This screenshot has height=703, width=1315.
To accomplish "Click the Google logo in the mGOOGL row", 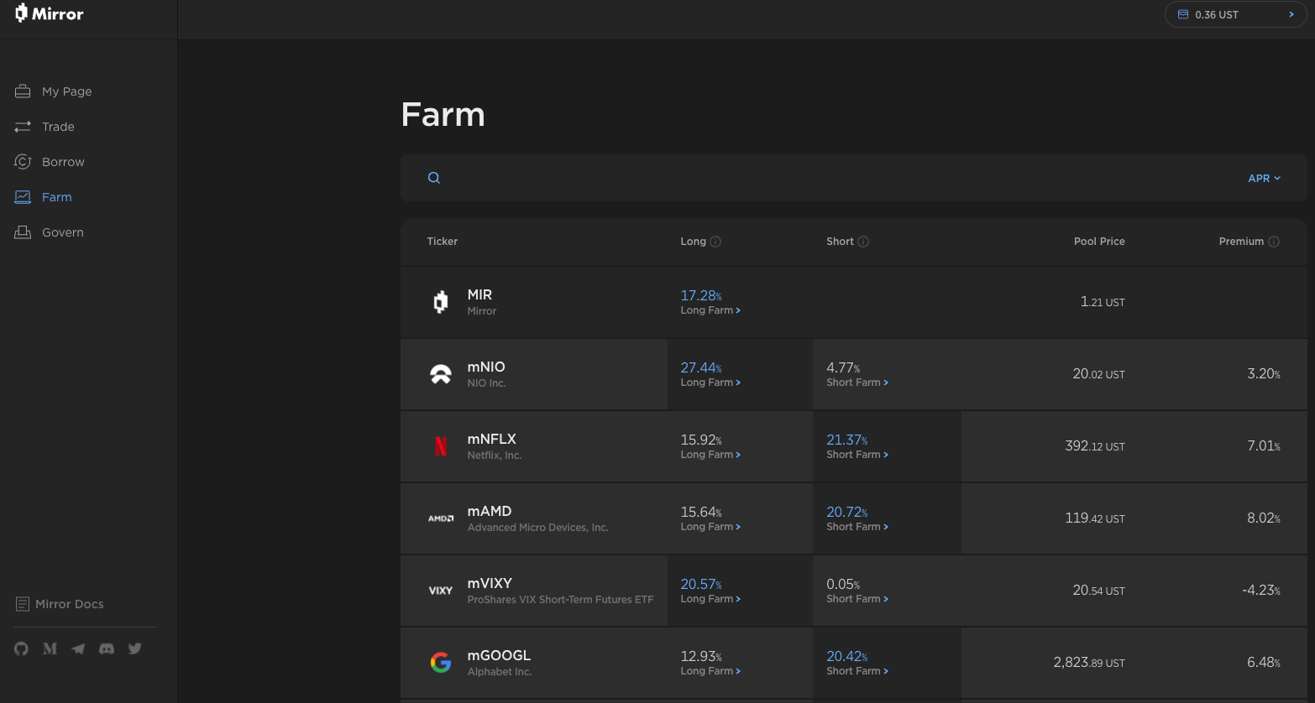I will [x=441, y=662].
